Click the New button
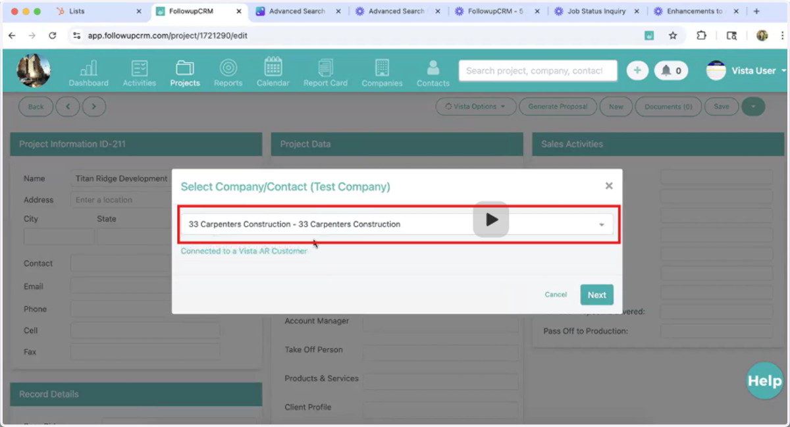Screen dimensions: 790x427 (616, 107)
